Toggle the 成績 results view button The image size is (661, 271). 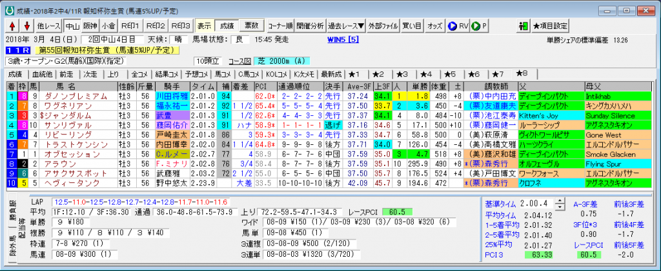coord(227,26)
